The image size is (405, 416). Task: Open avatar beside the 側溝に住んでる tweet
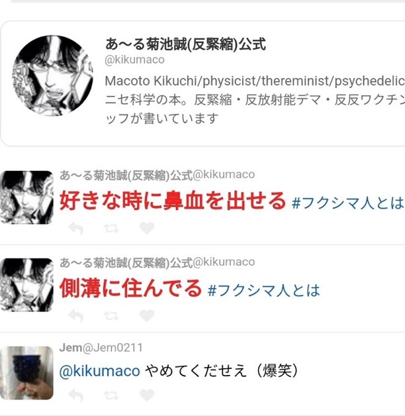coord(26,285)
